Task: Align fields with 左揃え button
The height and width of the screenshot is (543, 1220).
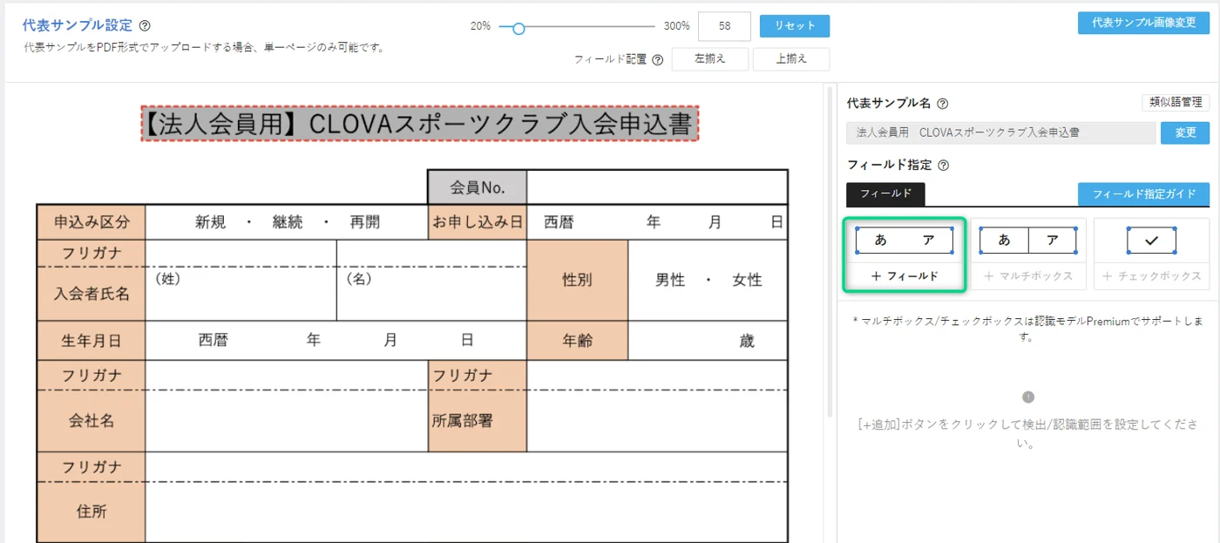Action: click(x=710, y=59)
